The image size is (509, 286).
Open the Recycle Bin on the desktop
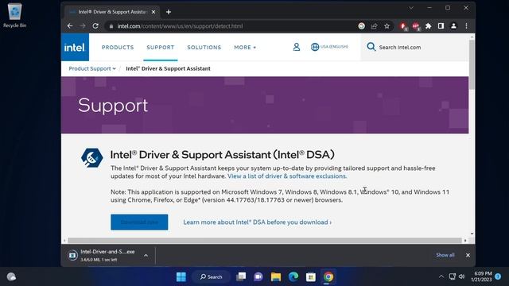pyautogui.click(x=14, y=16)
